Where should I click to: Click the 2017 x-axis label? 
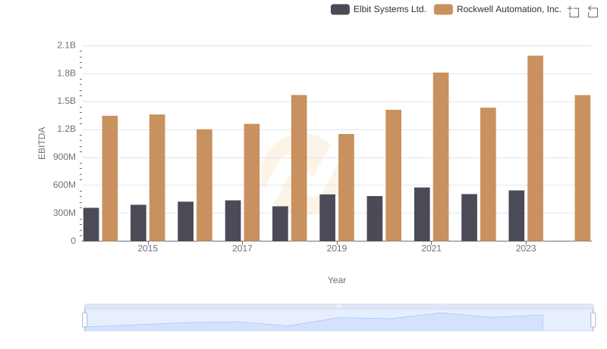pos(242,248)
